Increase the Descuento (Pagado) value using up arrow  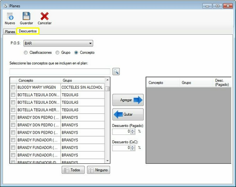click(x=132, y=130)
